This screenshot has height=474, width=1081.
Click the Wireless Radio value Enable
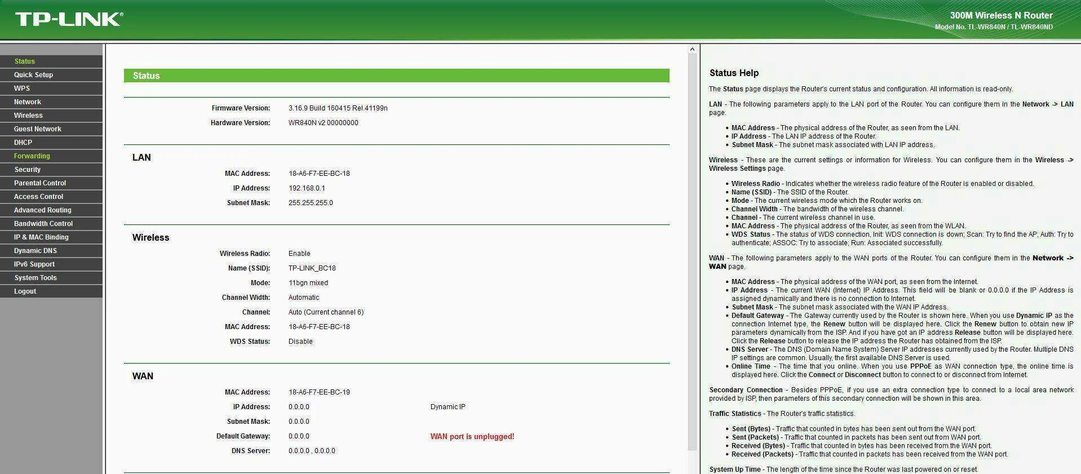tap(299, 254)
